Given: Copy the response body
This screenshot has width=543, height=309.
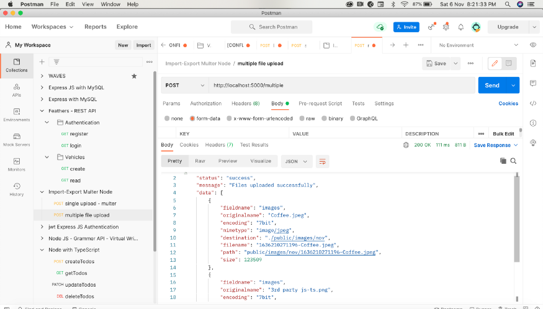Looking at the screenshot, I should (503, 161).
